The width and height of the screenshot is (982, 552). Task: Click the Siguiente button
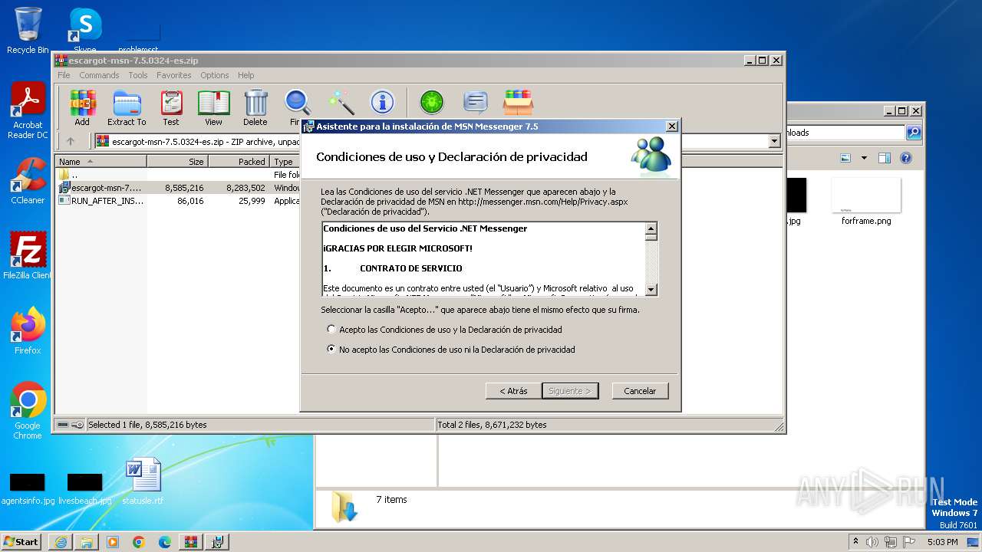coord(570,391)
